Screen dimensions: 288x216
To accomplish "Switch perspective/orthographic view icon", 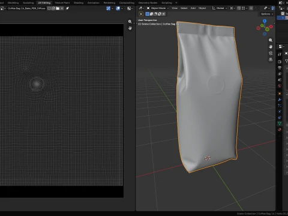I will click(271, 59).
